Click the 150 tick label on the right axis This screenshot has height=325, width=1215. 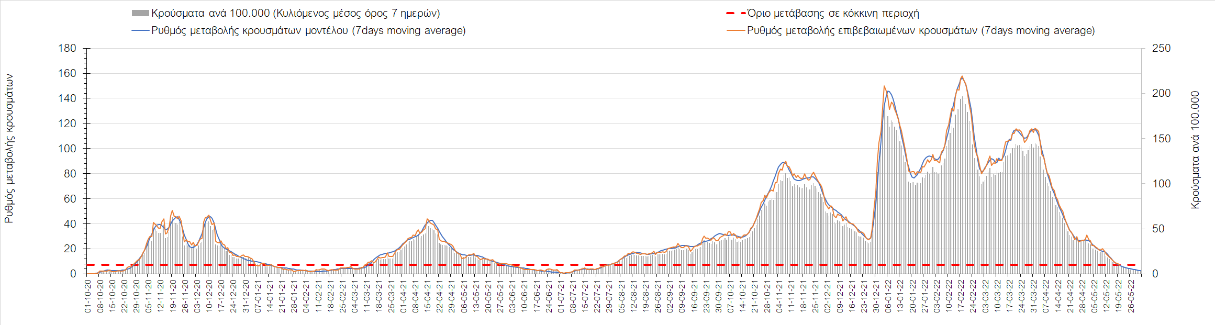pyautogui.click(x=1161, y=139)
